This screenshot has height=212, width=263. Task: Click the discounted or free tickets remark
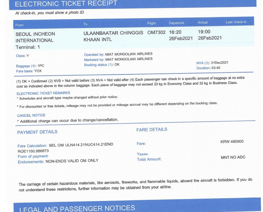pyautogui.click(x=117, y=105)
